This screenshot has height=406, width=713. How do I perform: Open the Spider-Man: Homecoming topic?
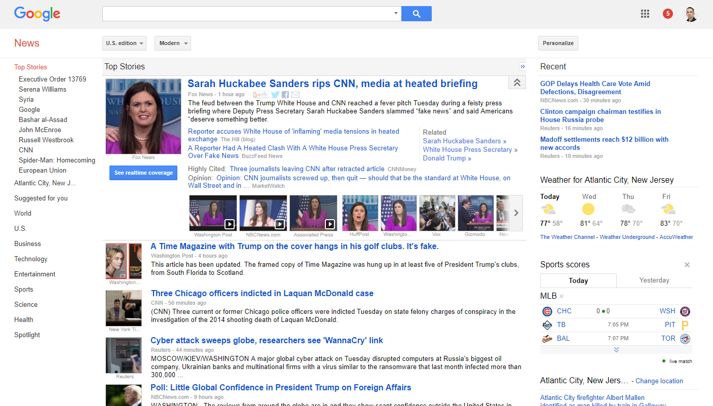point(57,160)
